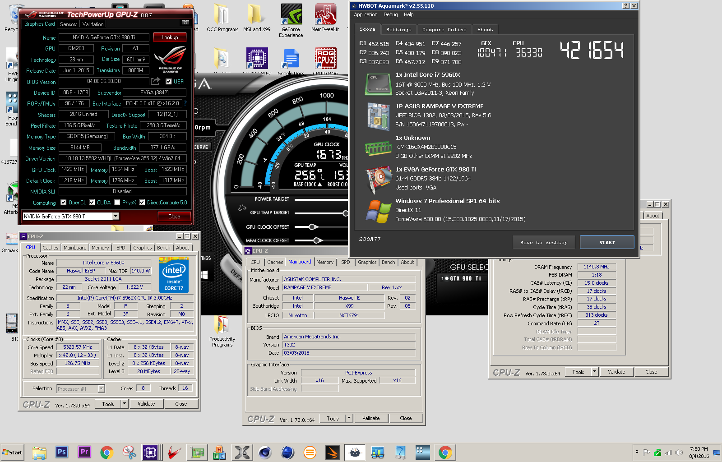722x462 pixels.
Task: Click the Aquamark title bar help button
Action: click(625, 5)
